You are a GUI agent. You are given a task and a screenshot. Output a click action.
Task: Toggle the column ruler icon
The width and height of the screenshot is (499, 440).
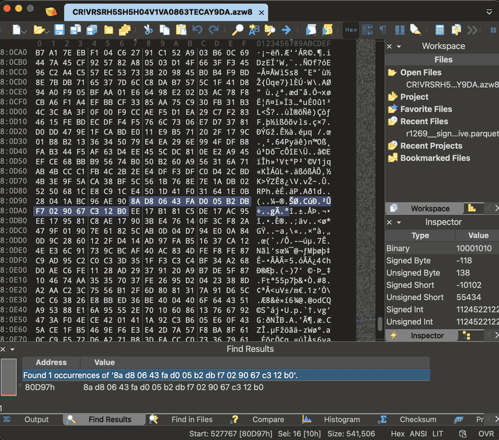point(400,30)
